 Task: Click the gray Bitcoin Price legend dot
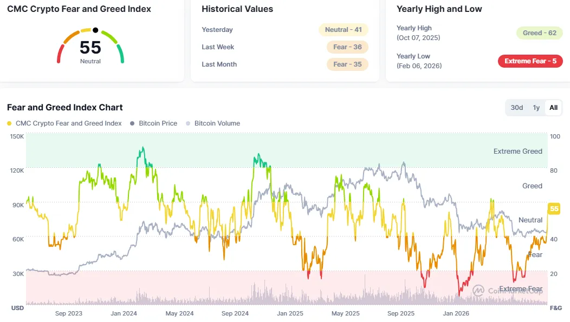pos(132,123)
